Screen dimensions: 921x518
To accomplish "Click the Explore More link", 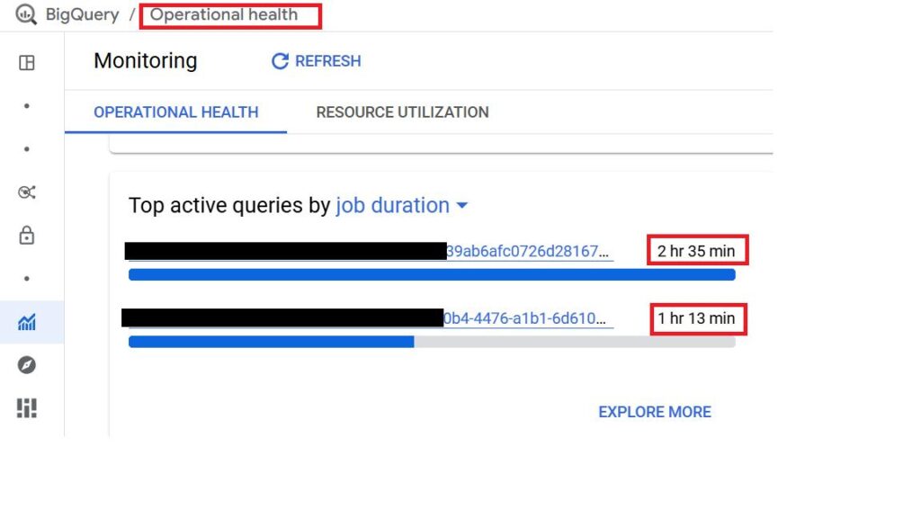I will tap(655, 412).
